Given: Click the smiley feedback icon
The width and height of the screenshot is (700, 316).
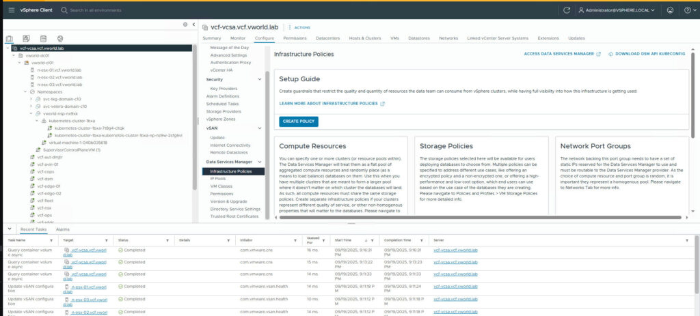Looking at the screenshot, I should click(x=669, y=10).
